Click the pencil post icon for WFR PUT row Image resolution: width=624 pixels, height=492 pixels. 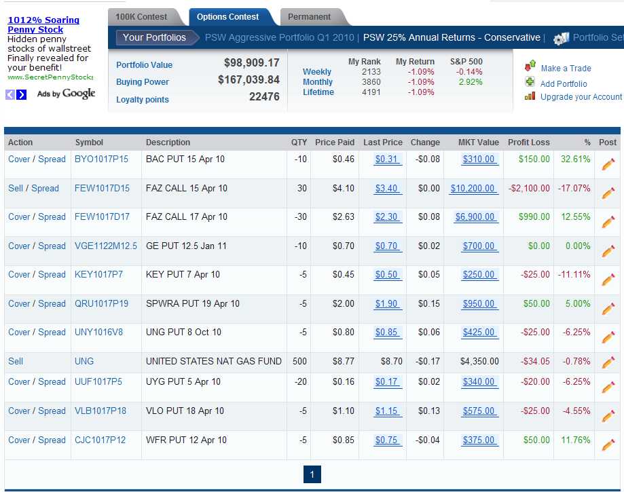[608, 444]
